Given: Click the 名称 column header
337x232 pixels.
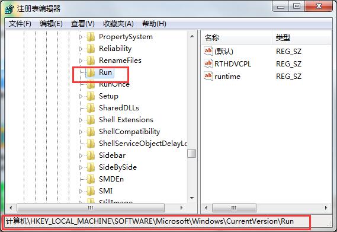Looking at the screenshot, I should pos(236,38).
